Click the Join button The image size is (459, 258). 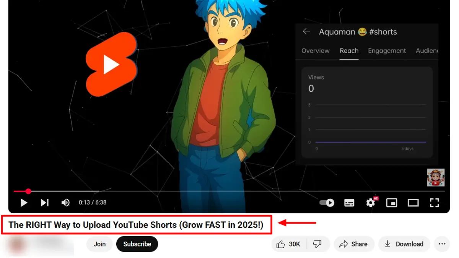pyautogui.click(x=99, y=244)
